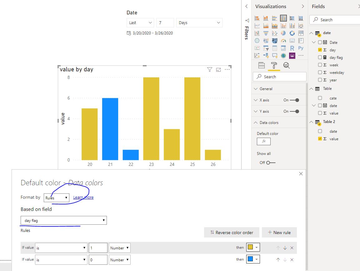Delete the value 1 rule
This screenshot has height=271, width=360.
pyautogui.click(x=292, y=248)
